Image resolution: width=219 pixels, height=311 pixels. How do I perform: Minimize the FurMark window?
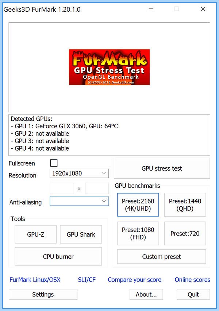point(151,9)
